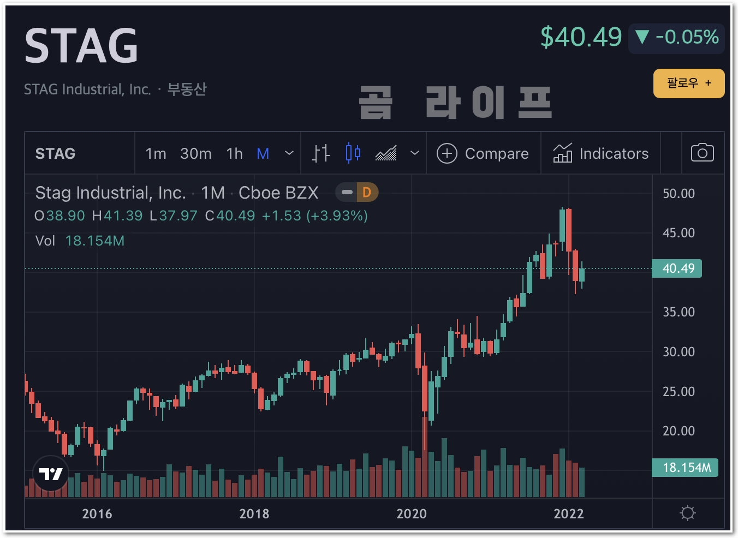The height and width of the screenshot is (538, 738).
Task: Select the M monthly interval
Action: [x=263, y=154]
